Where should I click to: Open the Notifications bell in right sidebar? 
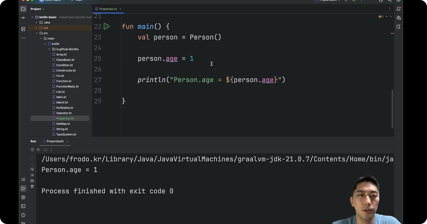click(x=399, y=9)
